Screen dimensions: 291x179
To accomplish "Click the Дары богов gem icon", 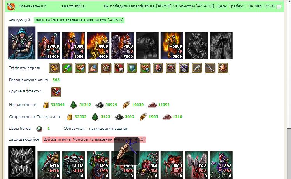I will point(39,129).
